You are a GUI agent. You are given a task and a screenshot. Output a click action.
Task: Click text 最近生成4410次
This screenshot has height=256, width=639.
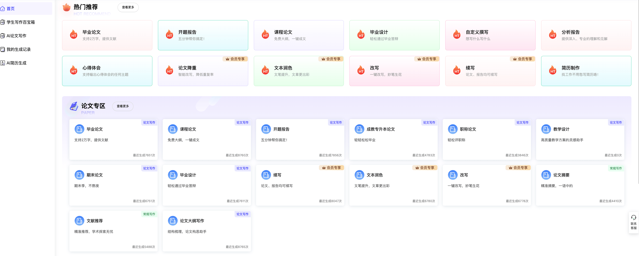click(x=611, y=201)
